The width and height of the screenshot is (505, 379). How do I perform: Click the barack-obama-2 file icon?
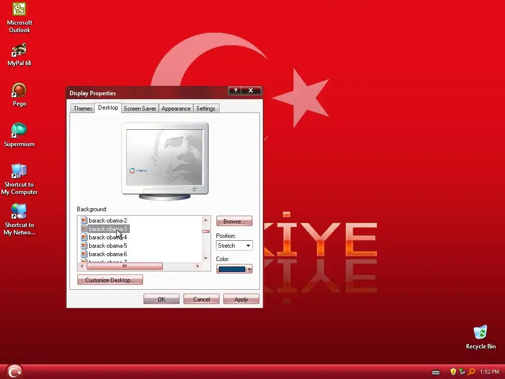tap(84, 221)
